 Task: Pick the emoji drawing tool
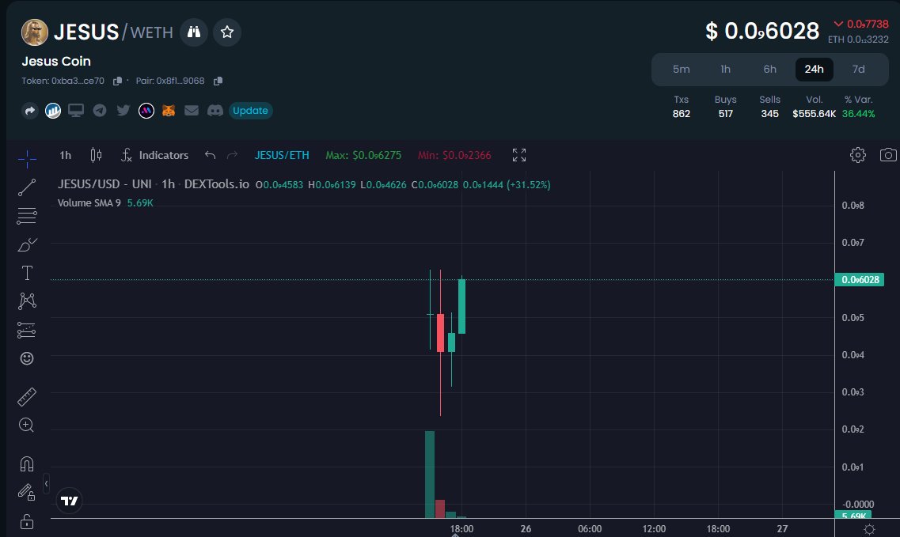[x=26, y=358]
